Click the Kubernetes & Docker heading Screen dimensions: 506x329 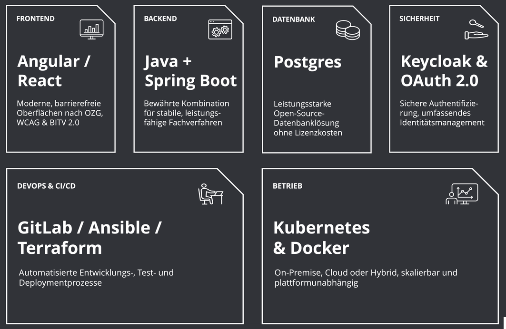point(321,238)
